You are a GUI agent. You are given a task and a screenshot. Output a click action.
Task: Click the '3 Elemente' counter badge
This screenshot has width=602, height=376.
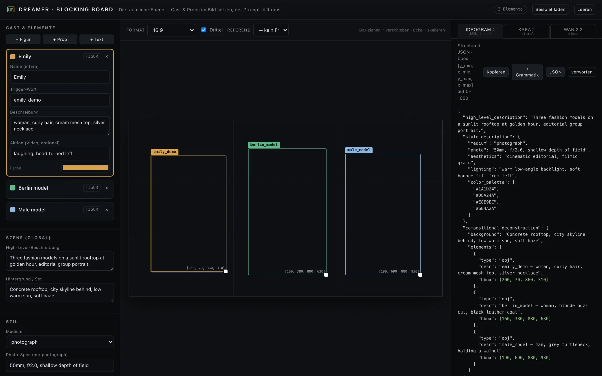510,9
